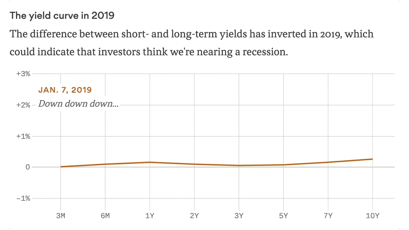
Task: Click the chart title "The yield curve in 2019"
Action: tap(62, 16)
